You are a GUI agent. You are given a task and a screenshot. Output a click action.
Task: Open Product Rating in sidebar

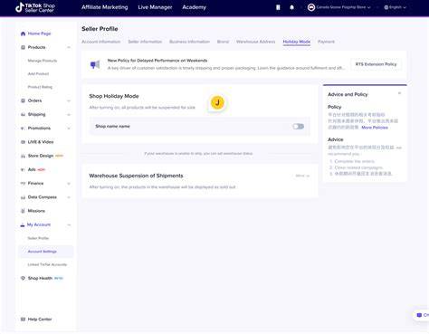coord(40,87)
